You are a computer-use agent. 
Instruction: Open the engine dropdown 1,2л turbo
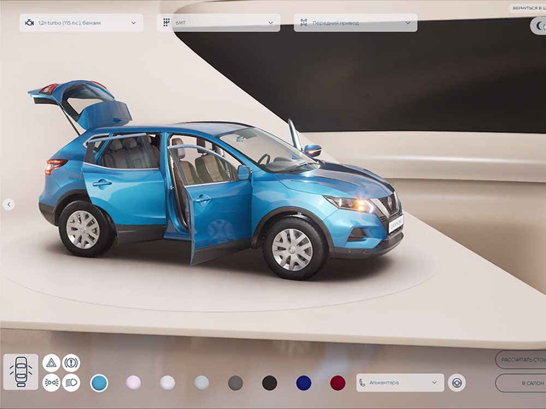point(81,23)
